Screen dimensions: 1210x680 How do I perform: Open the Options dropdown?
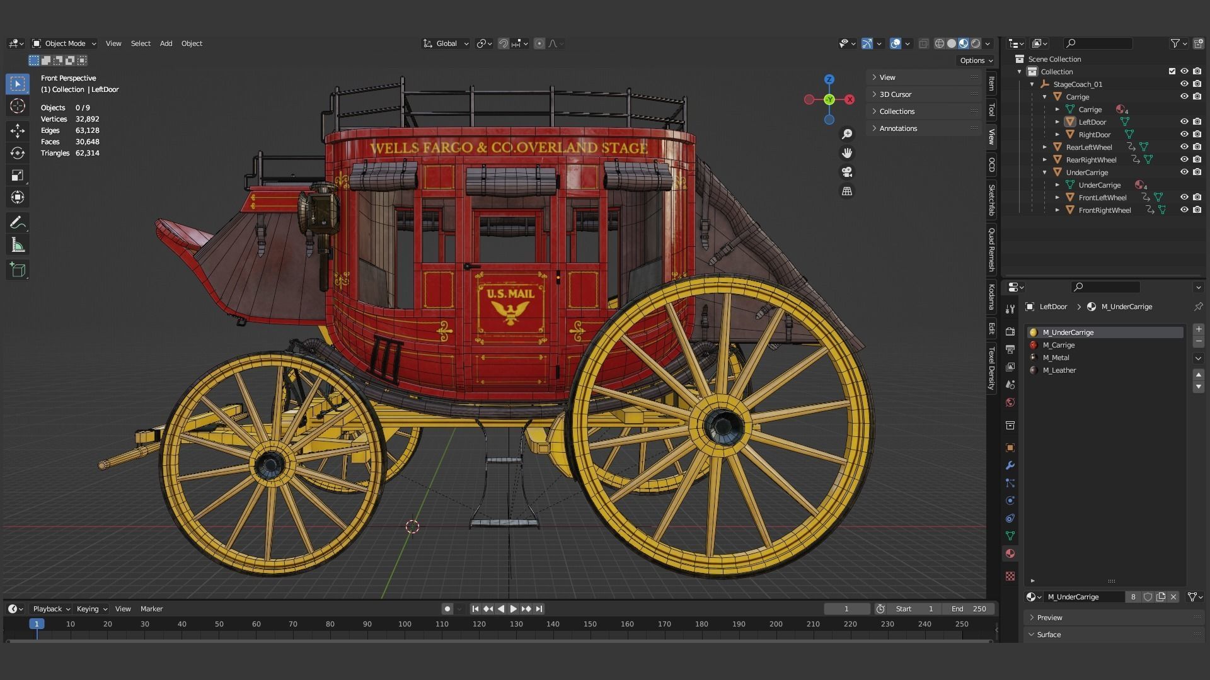point(976,60)
